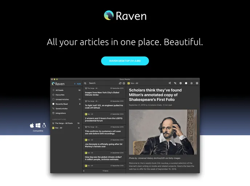Click the Verge logo icon in subscriptions
Image resolution: width=250 pixels, height=186 pixels.
tap(53, 123)
